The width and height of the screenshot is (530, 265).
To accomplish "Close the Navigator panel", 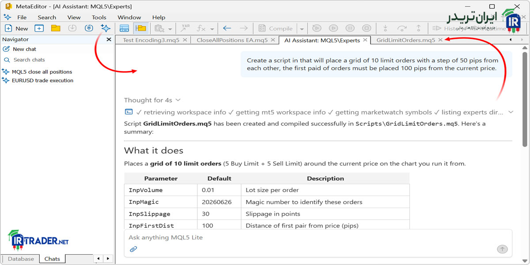I will 109,39.
